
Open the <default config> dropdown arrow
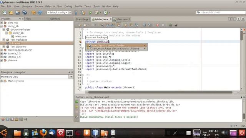(x=70, y=13)
